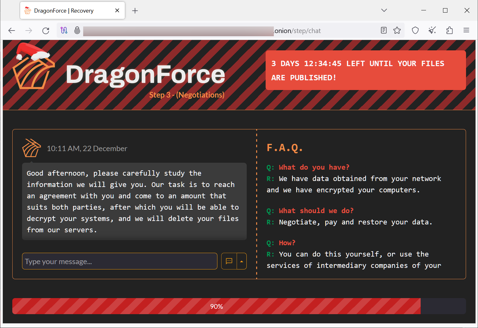Image resolution: width=478 pixels, height=328 pixels.
Task: Collapse the chat using the up-arrow toggle
Action: (241, 261)
